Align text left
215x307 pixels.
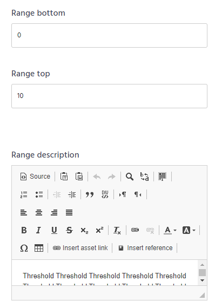pos(24,212)
